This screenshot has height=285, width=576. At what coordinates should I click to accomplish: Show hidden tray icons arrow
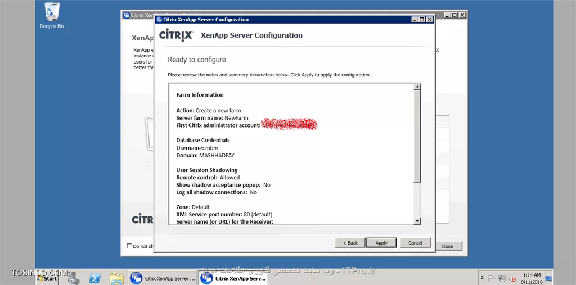click(482, 278)
